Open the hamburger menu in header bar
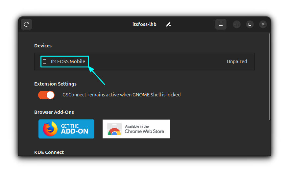 [x=221, y=24]
